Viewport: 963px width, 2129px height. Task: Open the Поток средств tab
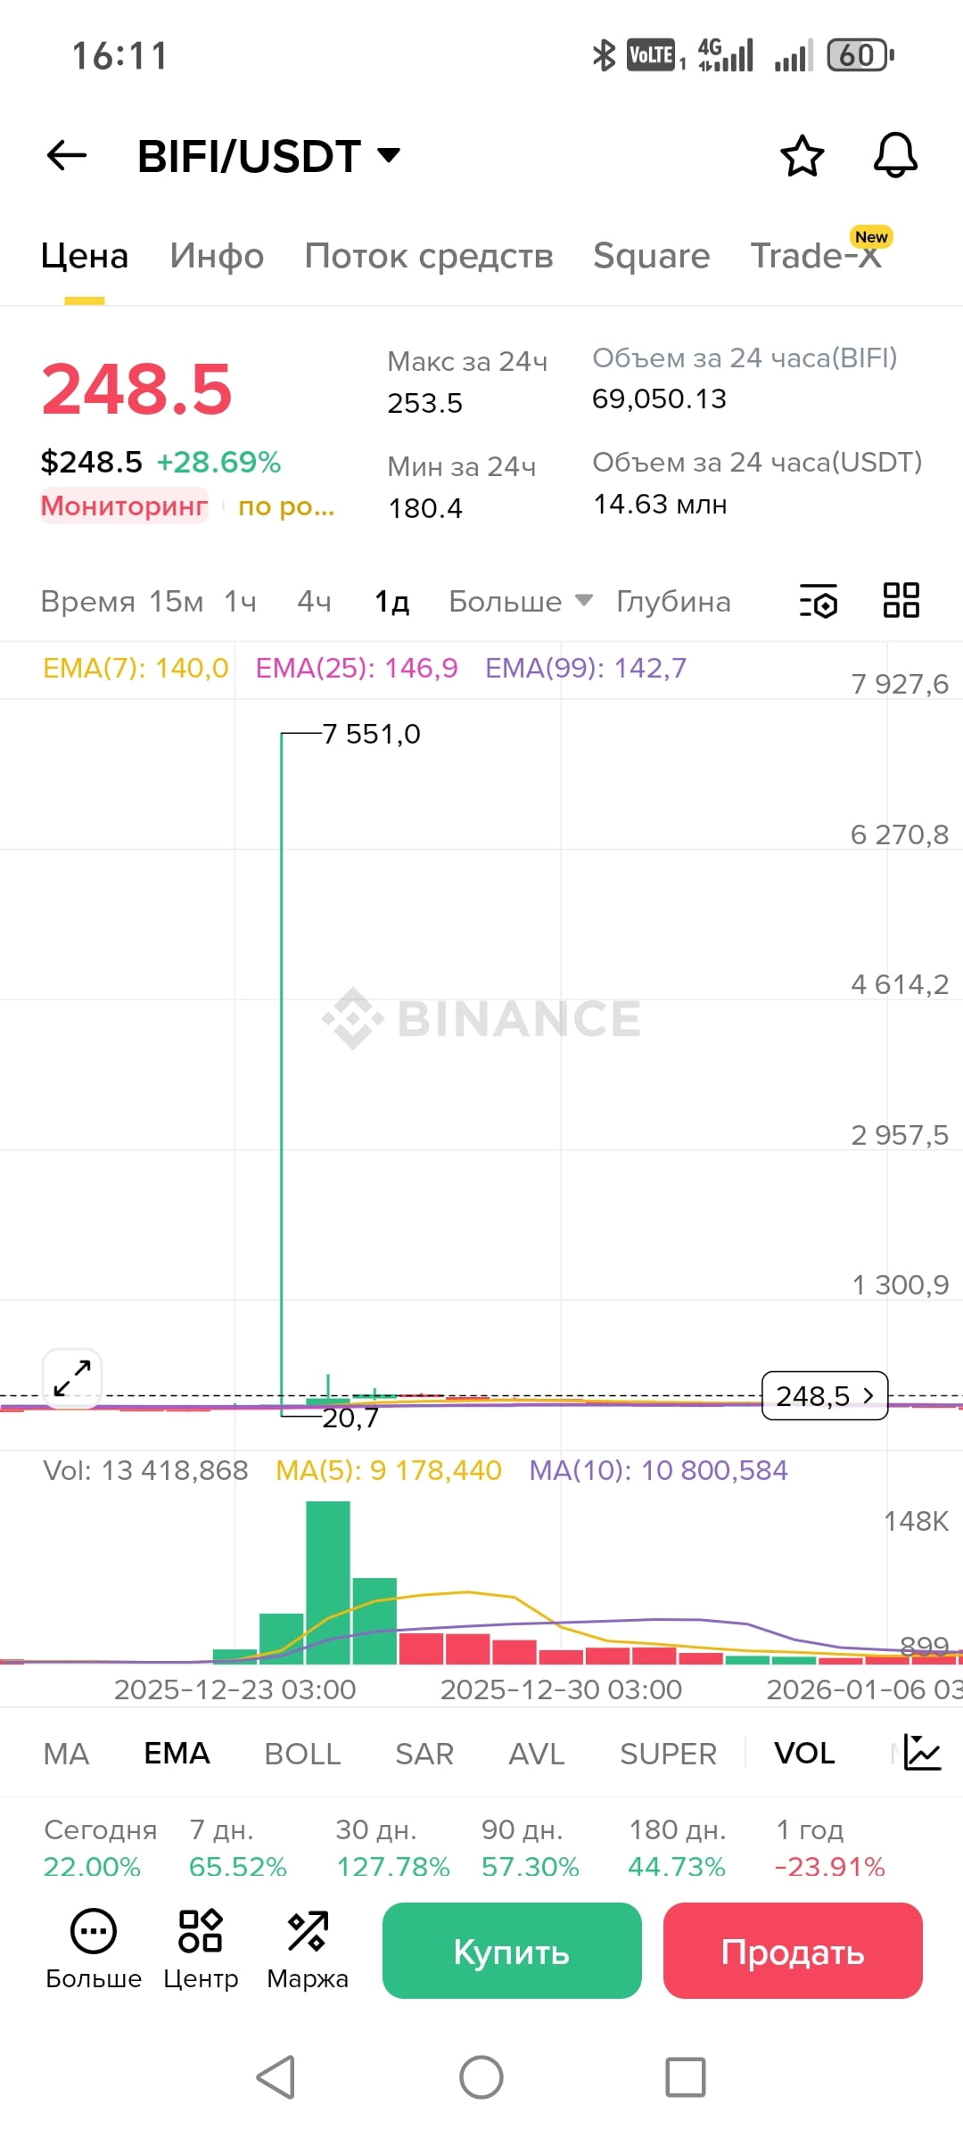(x=429, y=256)
